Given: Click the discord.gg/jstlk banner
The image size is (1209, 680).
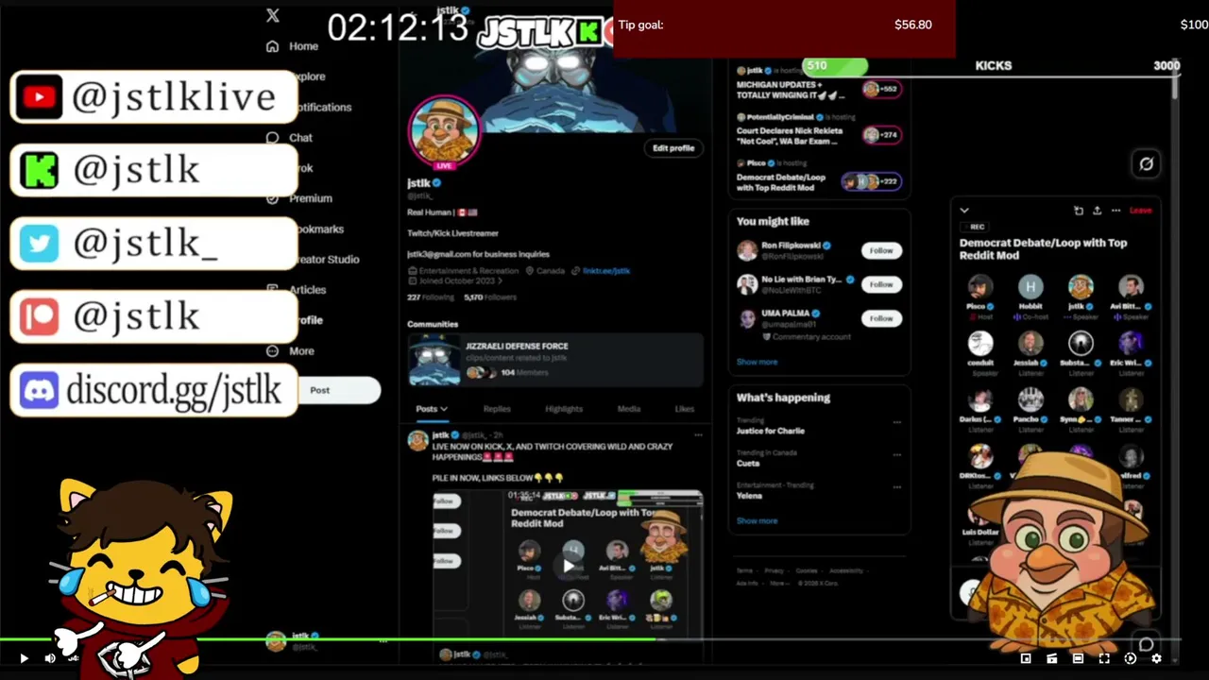Looking at the screenshot, I should (x=154, y=390).
